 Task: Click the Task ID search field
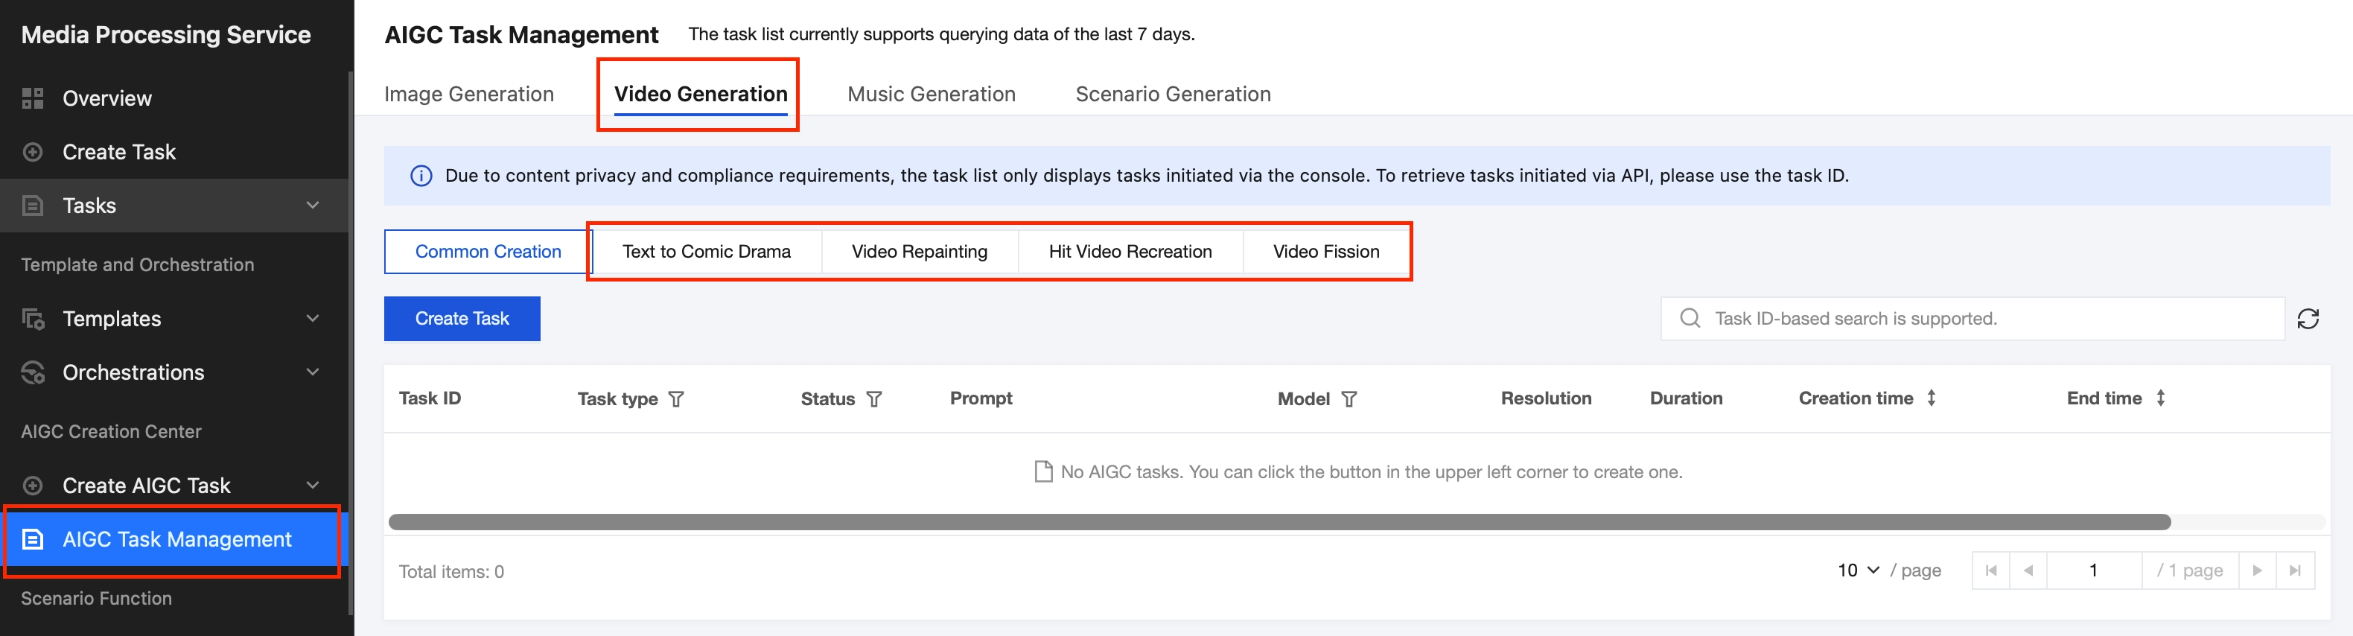pyautogui.click(x=1972, y=319)
